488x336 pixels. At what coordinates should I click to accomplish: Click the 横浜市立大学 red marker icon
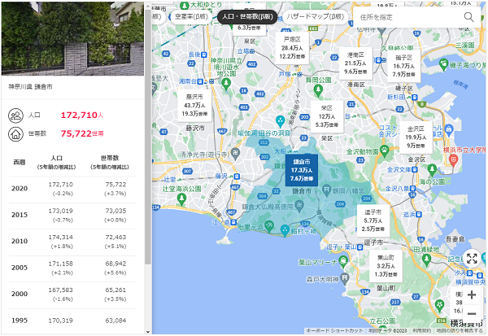(x=454, y=160)
